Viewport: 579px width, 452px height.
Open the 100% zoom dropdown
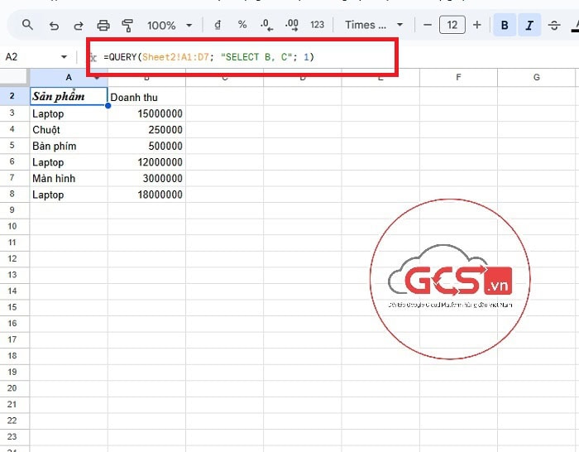pyautogui.click(x=170, y=25)
